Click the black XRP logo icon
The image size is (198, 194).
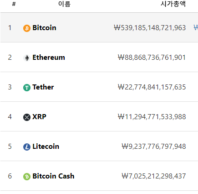27,117
